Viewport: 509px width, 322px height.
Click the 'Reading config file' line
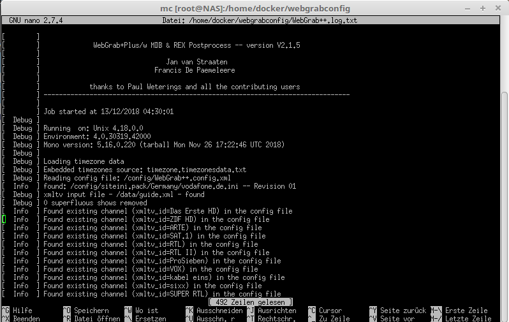pos(137,178)
